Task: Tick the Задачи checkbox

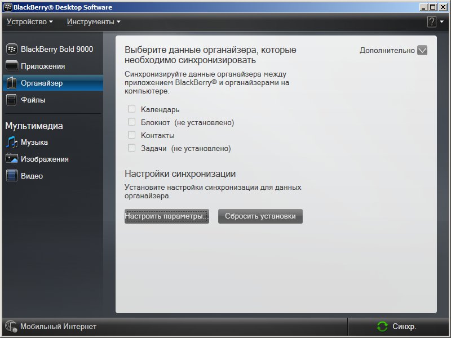Action: pyautogui.click(x=131, y=148)
